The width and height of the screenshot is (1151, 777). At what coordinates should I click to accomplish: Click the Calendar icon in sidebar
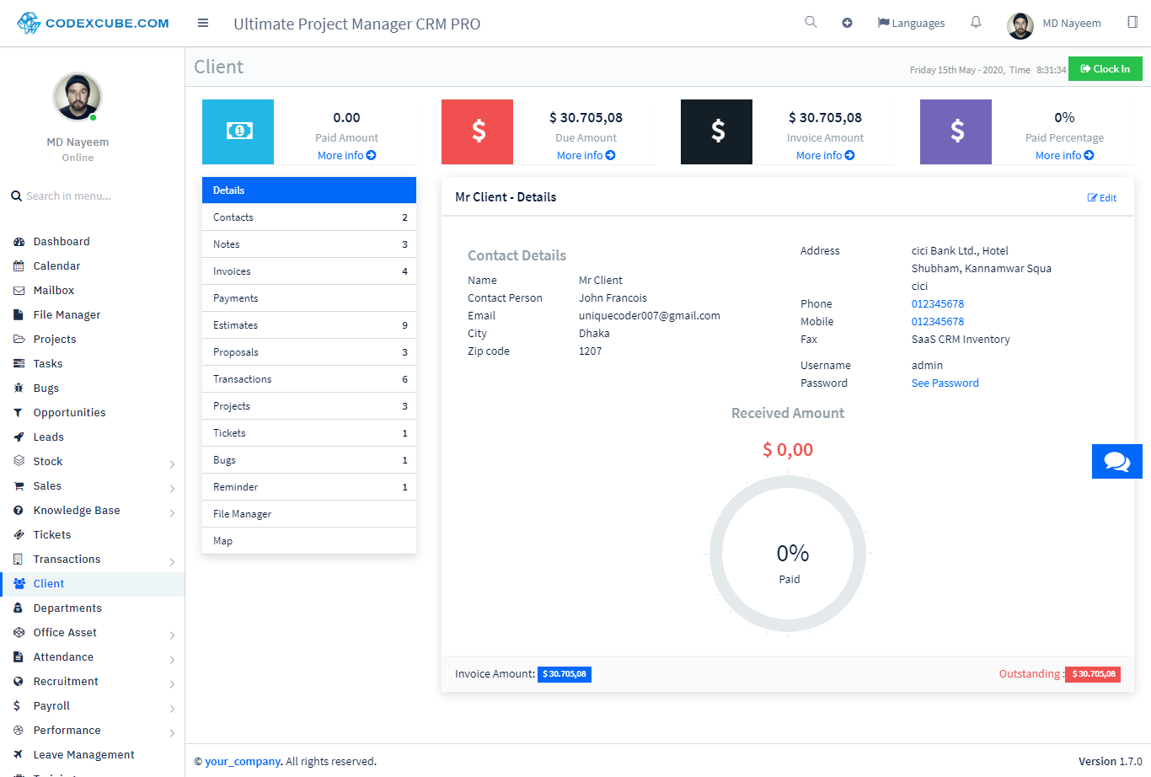pyautogui.click(x=19, y=266)
